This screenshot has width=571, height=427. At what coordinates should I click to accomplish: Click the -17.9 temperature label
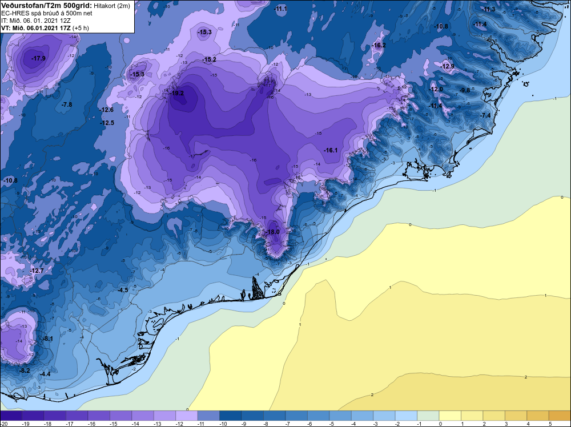tap(38, 58)
